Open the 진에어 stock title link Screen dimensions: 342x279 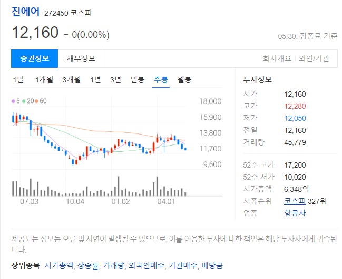point(25,12)
